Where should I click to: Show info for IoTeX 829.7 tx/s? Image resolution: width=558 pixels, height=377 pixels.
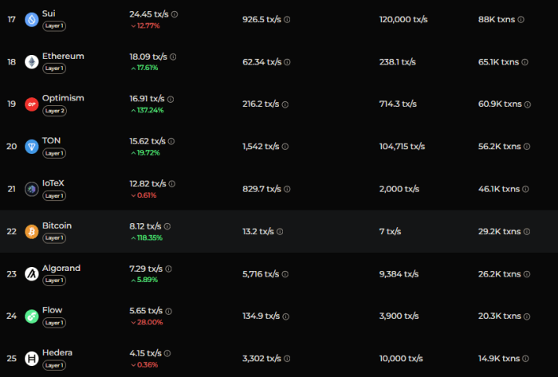coord(287,189)
